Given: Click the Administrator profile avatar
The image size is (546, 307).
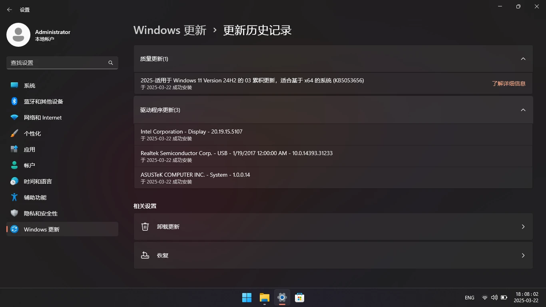Looking at the screenshot, I should point(18,35).
